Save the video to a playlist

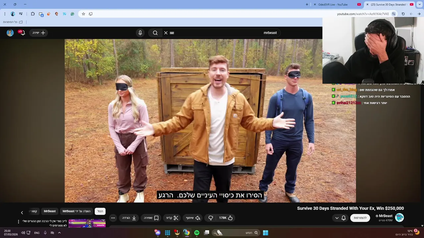[x=151, y=218]
